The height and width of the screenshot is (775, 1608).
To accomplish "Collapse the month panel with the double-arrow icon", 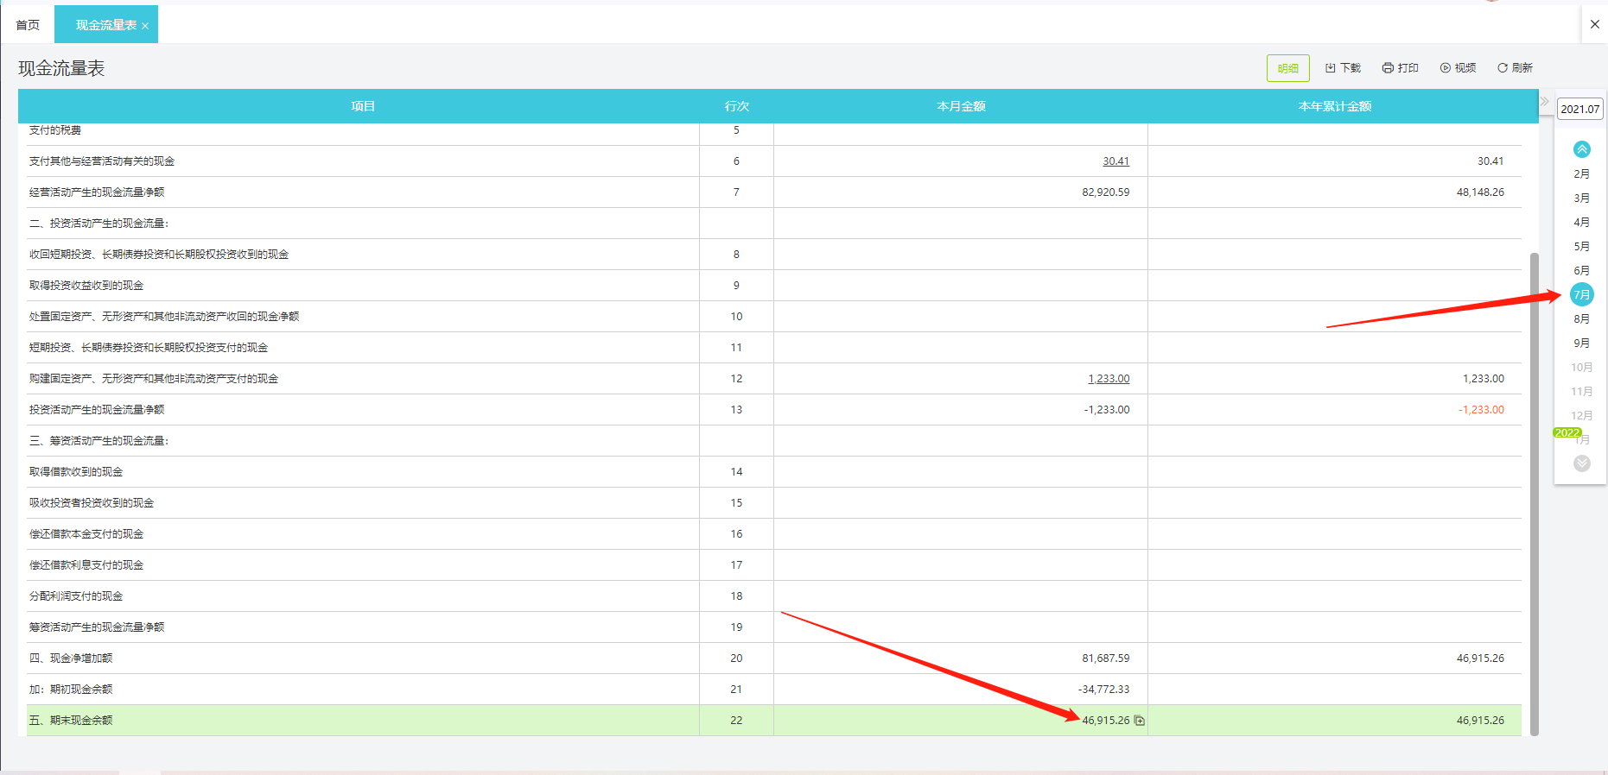I will 1545,102.
